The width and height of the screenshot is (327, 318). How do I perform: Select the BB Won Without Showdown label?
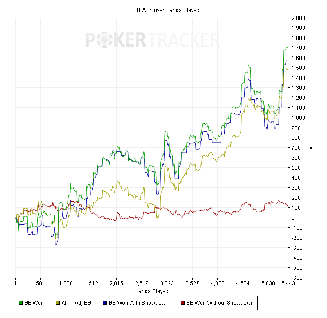click(220, 303)
